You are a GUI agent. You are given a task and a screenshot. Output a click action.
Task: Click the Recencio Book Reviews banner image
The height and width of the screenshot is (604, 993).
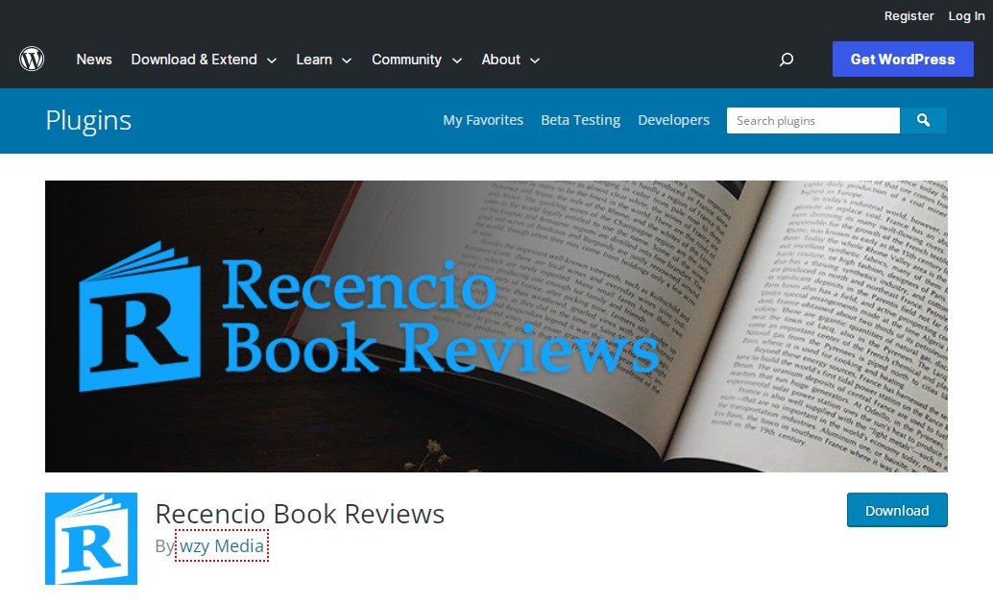(x=496, y=326)
